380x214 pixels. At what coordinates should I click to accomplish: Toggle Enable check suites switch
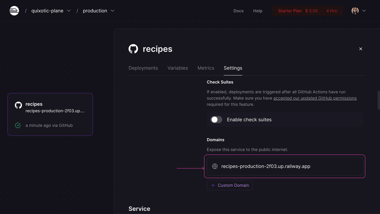(x=216, y=120)
